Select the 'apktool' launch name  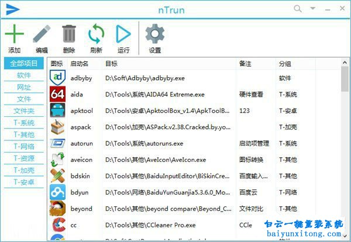81,110
